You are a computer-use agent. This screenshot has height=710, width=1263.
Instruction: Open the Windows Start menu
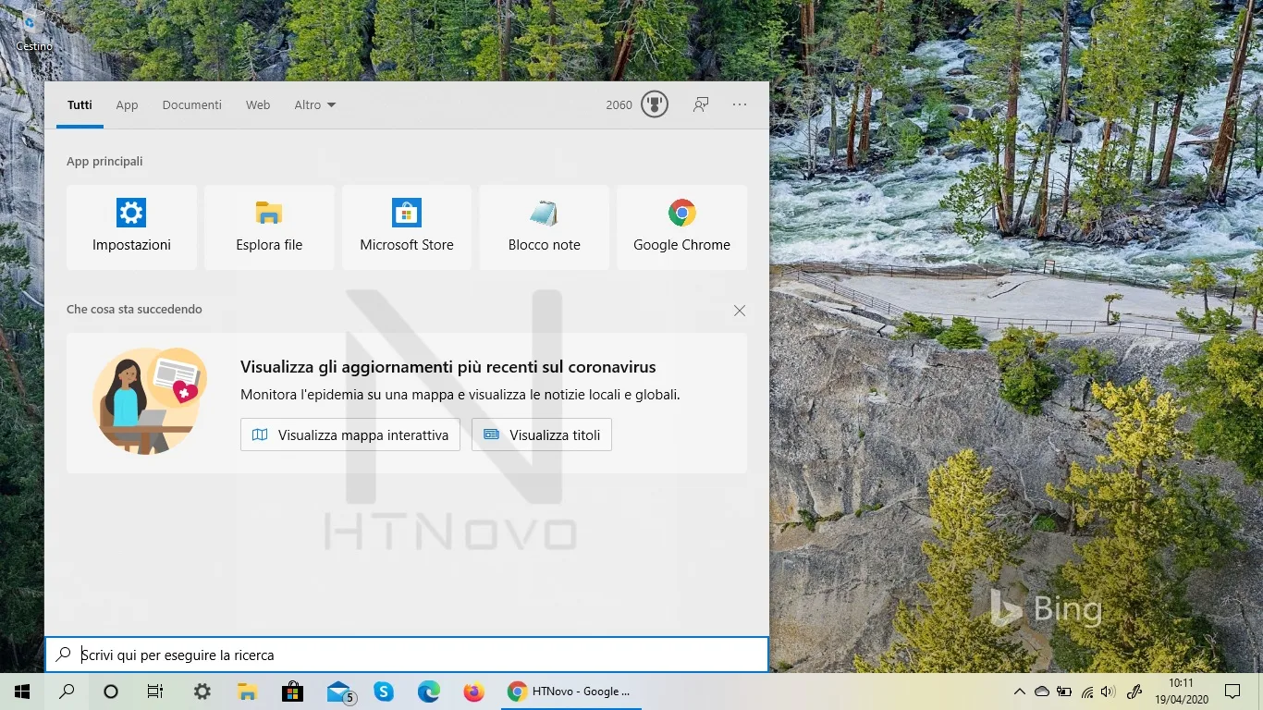[x=22, y=692]
